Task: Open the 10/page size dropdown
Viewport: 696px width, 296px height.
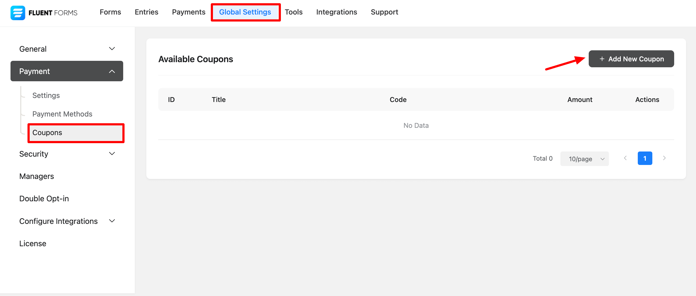Action: coord(584,159)
